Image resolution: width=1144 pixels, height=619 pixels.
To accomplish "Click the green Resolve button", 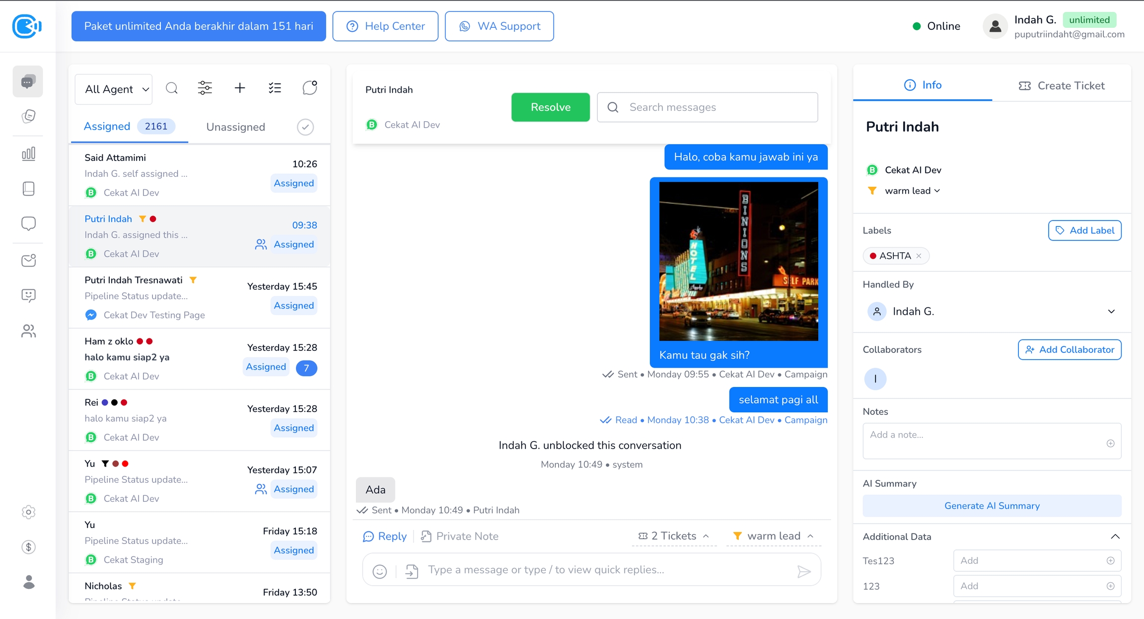I will tap(550, 107).
